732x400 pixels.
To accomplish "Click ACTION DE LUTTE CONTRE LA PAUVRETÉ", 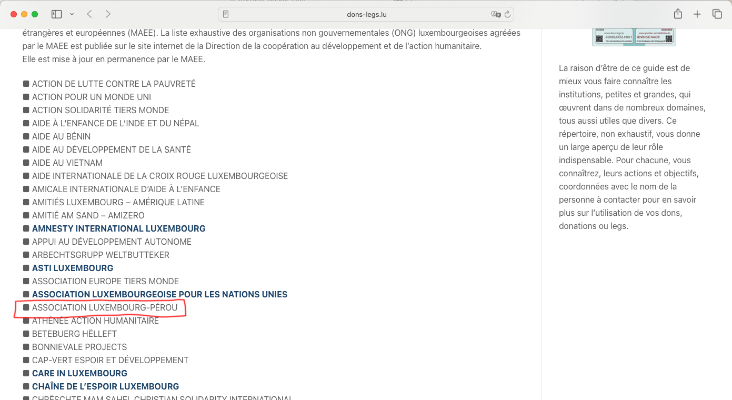I will click(114, 84).
